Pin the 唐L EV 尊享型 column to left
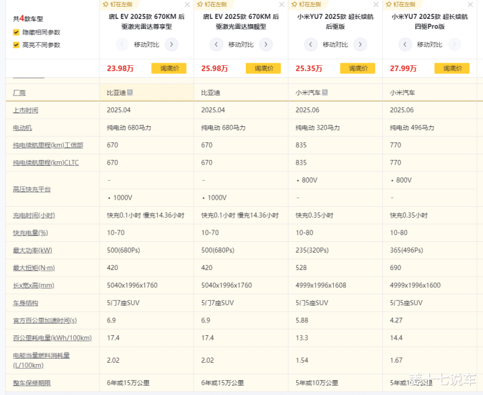This screenshot has height=395, width=483. pos(118,4)
